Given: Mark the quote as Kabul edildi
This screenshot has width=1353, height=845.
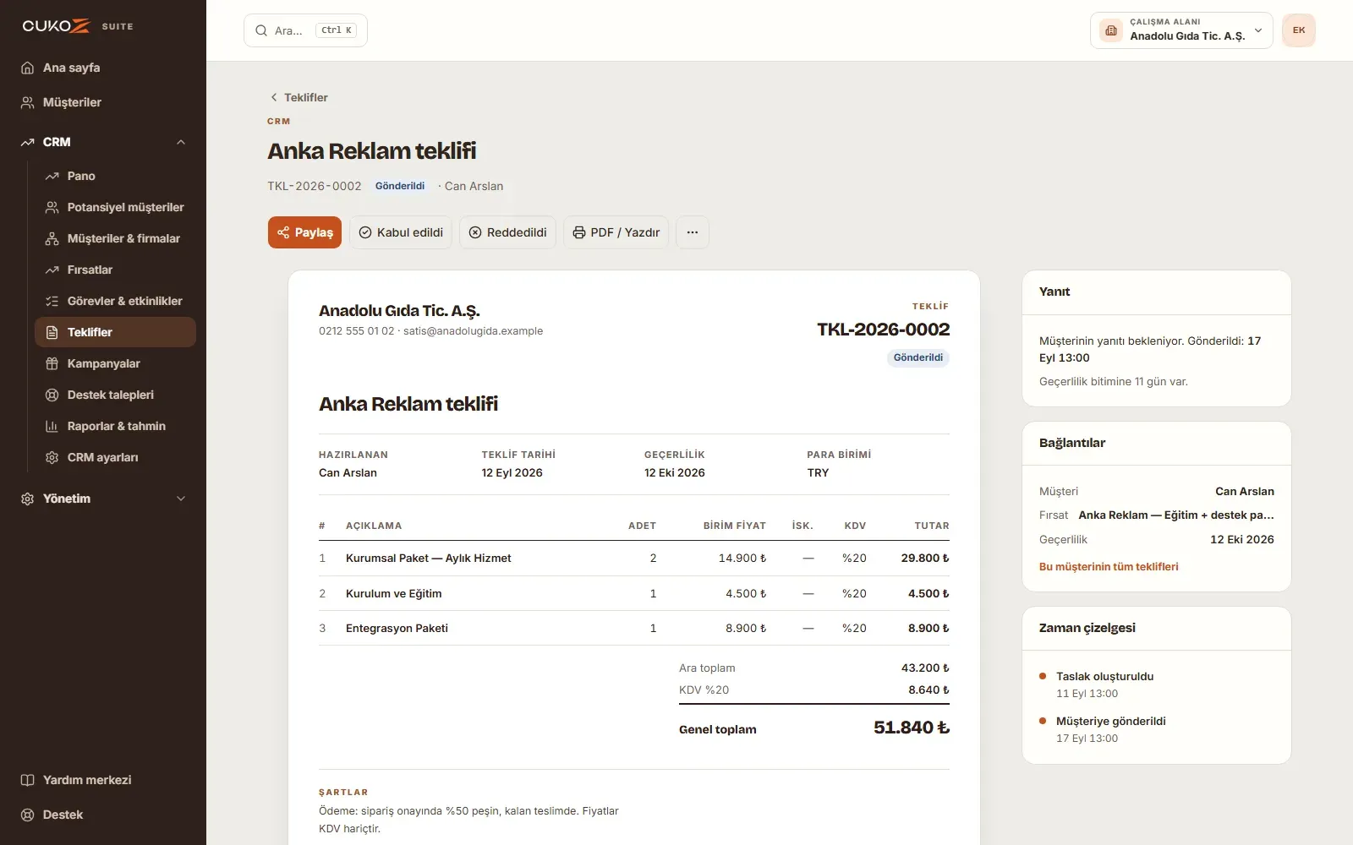Looking at the screenshot, I should coord(401,232).
